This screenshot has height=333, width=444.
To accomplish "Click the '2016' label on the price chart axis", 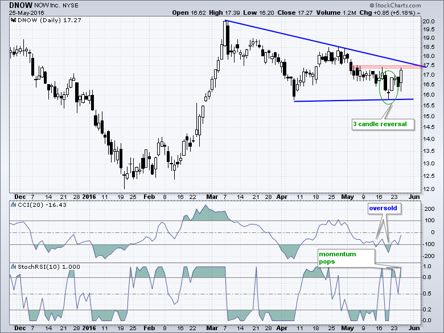I will click(x=89, y=197).
